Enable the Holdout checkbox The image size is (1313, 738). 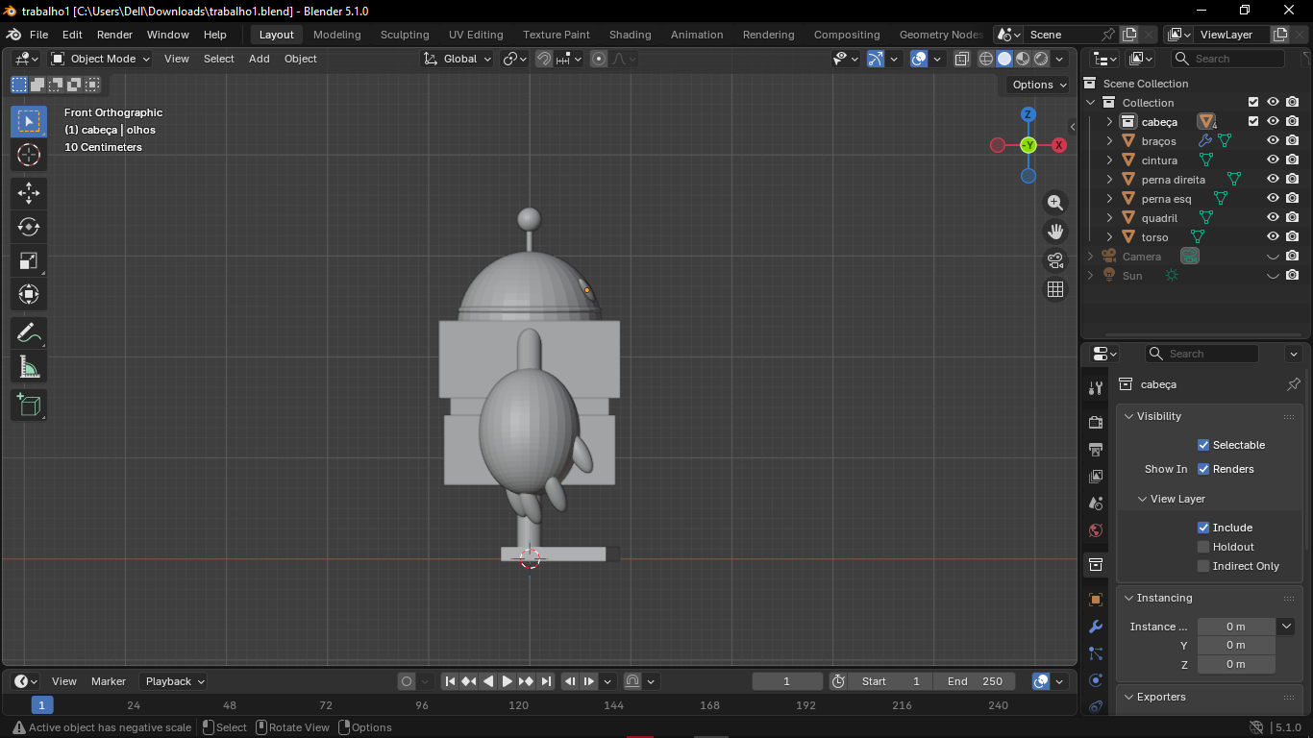1202,547
